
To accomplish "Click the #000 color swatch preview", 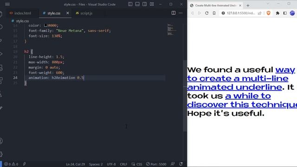I will tap(45, 25).
